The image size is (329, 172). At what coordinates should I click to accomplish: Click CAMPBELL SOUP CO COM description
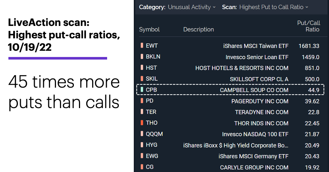point(254,90)
